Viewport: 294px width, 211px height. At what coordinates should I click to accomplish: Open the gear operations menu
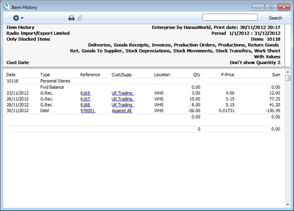(x=18, y=18)
